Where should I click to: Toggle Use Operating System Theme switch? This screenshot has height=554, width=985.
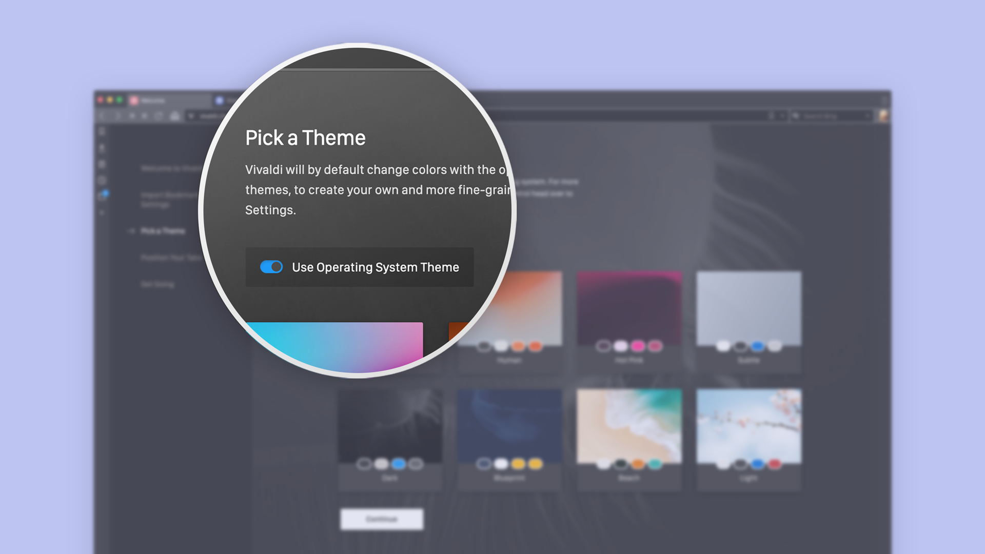[270, 267]
